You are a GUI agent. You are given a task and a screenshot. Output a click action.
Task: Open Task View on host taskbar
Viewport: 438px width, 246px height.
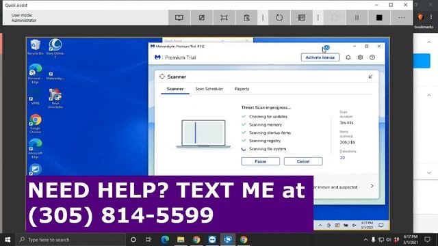(149, 240)
